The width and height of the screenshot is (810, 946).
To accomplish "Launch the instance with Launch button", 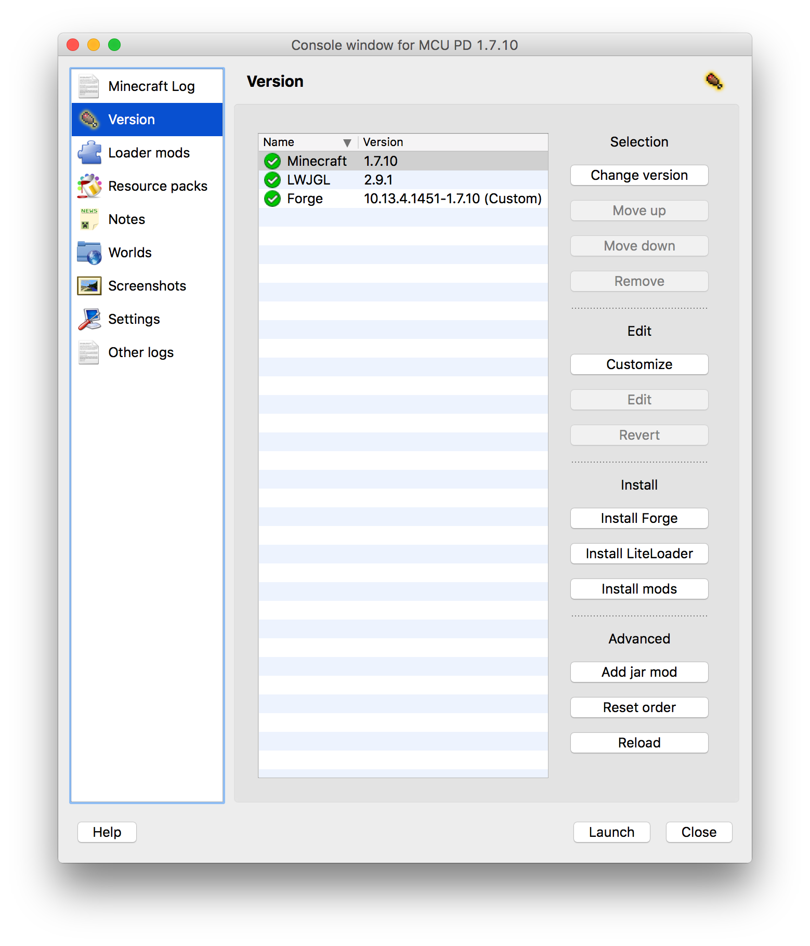I will coord(612,832).
